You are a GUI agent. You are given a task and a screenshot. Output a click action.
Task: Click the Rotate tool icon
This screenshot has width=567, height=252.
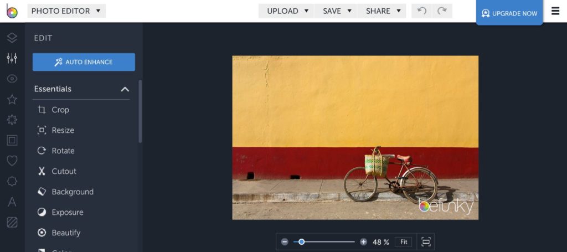42,151
